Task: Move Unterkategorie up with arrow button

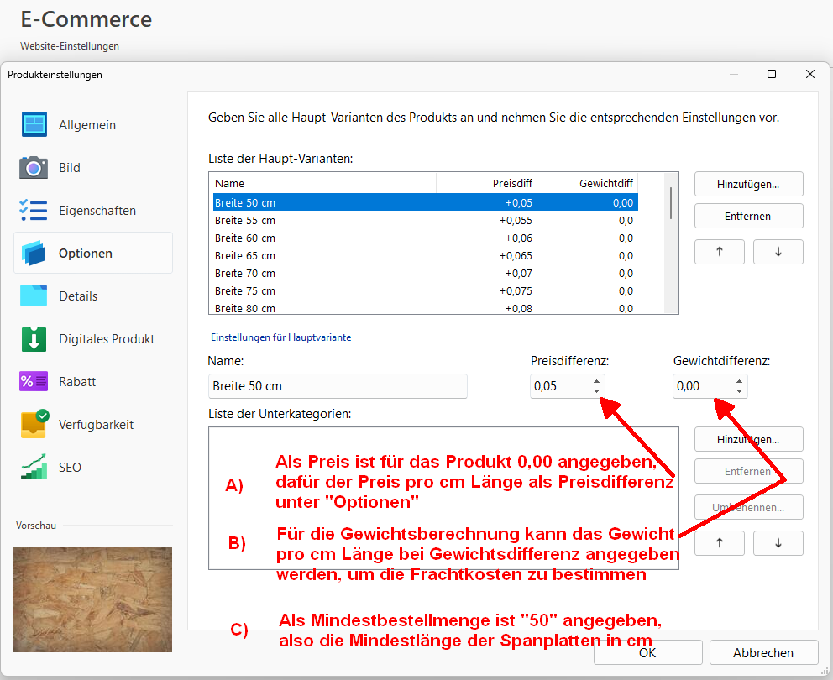Action: (x=720, y=543)
